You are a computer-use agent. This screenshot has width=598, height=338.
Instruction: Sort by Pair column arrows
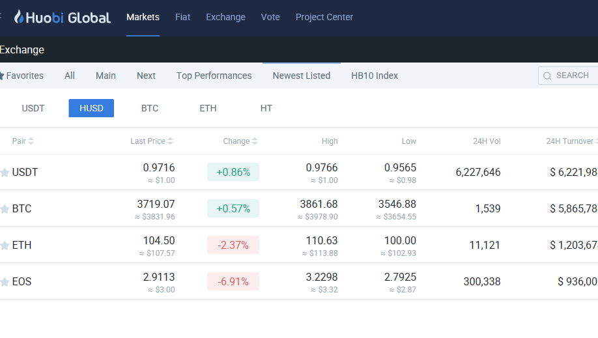pos(31,141)
